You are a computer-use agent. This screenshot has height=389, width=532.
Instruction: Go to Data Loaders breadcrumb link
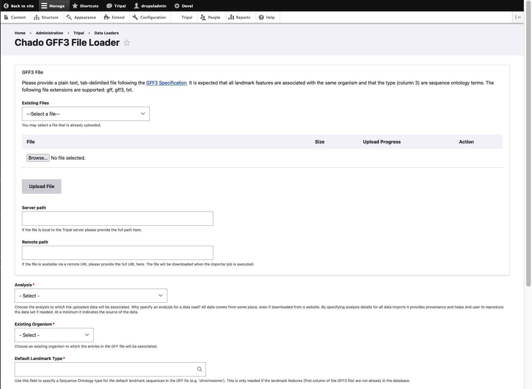[x=107, y=33]
